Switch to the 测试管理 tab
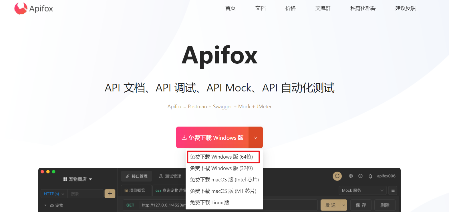 coord(170,176)
